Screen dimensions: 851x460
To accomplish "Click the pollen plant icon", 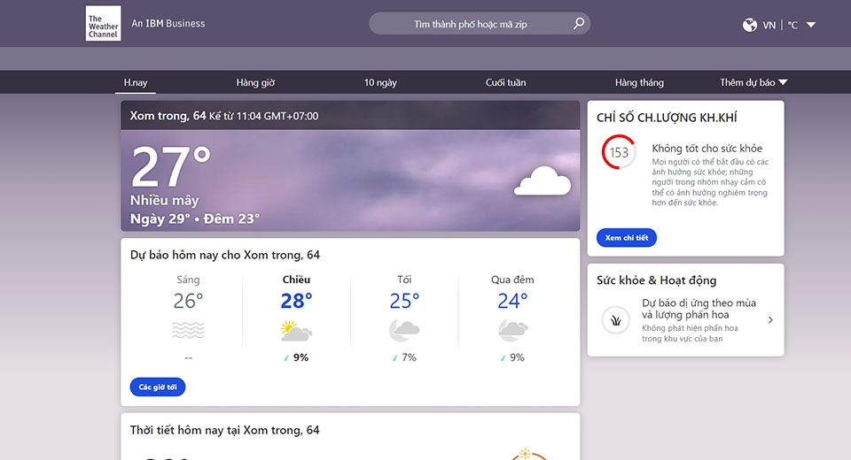I will click(x=615, y=320).
